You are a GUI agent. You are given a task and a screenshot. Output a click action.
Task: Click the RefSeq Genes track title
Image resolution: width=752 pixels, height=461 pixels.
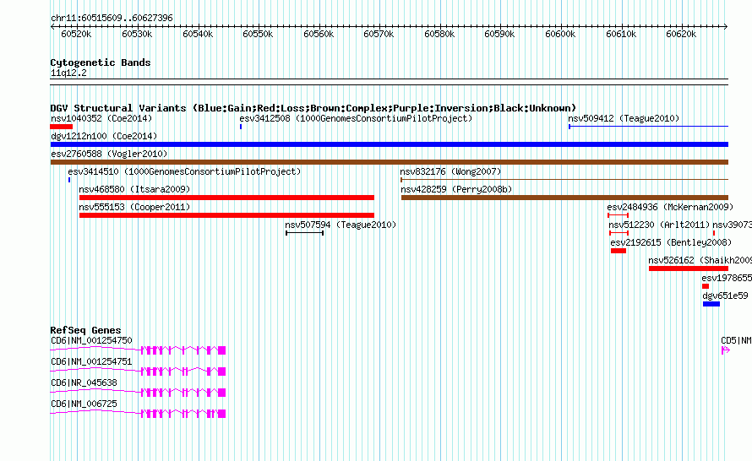85,329
